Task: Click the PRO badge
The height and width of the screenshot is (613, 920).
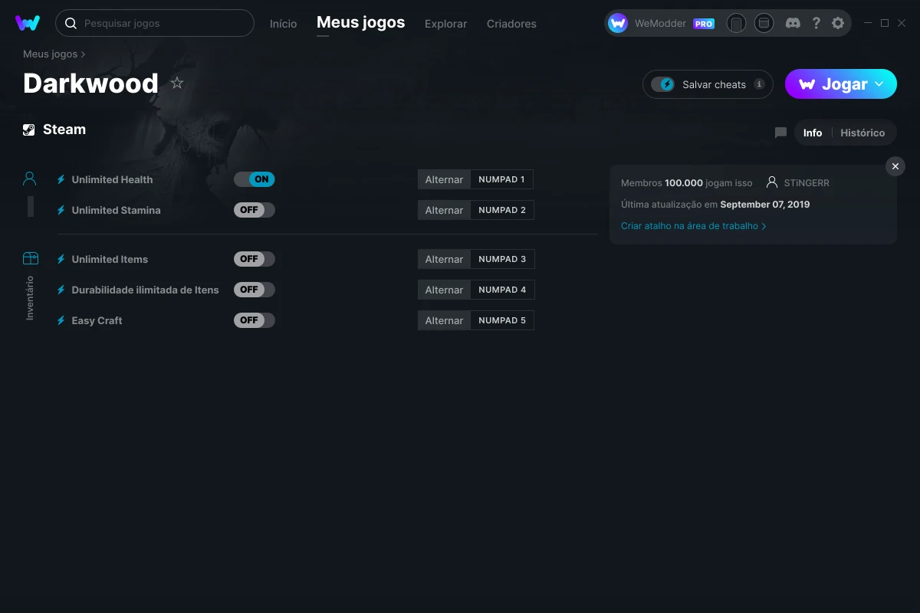Action: tap(704, 24)
